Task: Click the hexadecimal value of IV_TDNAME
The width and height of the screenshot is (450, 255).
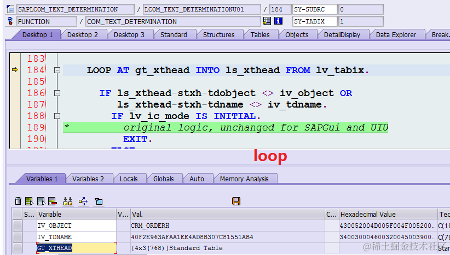Action: point(388,237)
